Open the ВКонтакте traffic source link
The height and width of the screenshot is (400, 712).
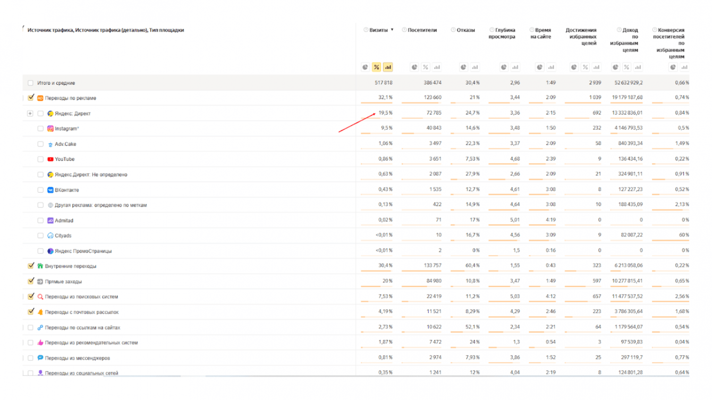[67, 190]
